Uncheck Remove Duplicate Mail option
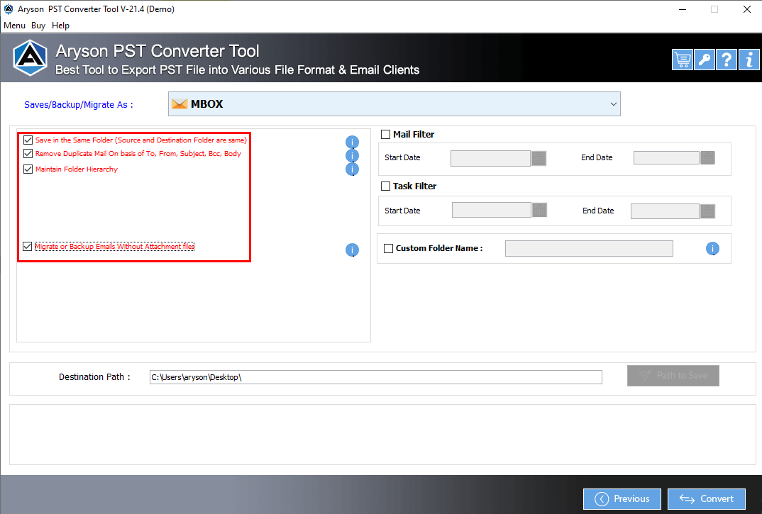762x514 pixels. [x=28, y=154]
